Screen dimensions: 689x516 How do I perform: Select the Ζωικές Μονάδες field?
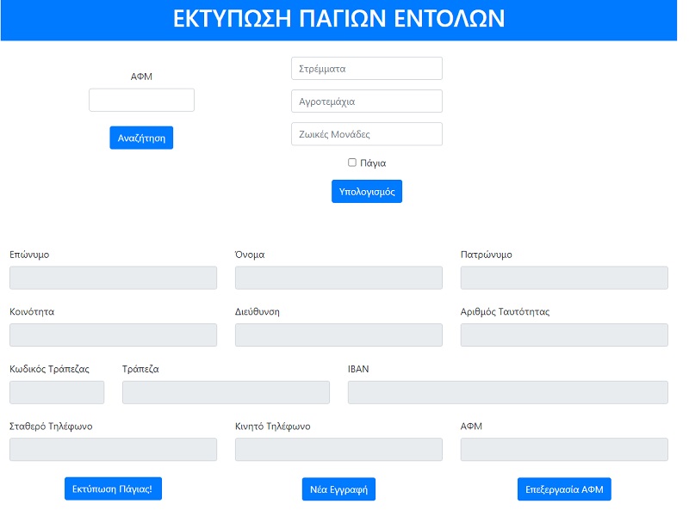click(366, 134)
